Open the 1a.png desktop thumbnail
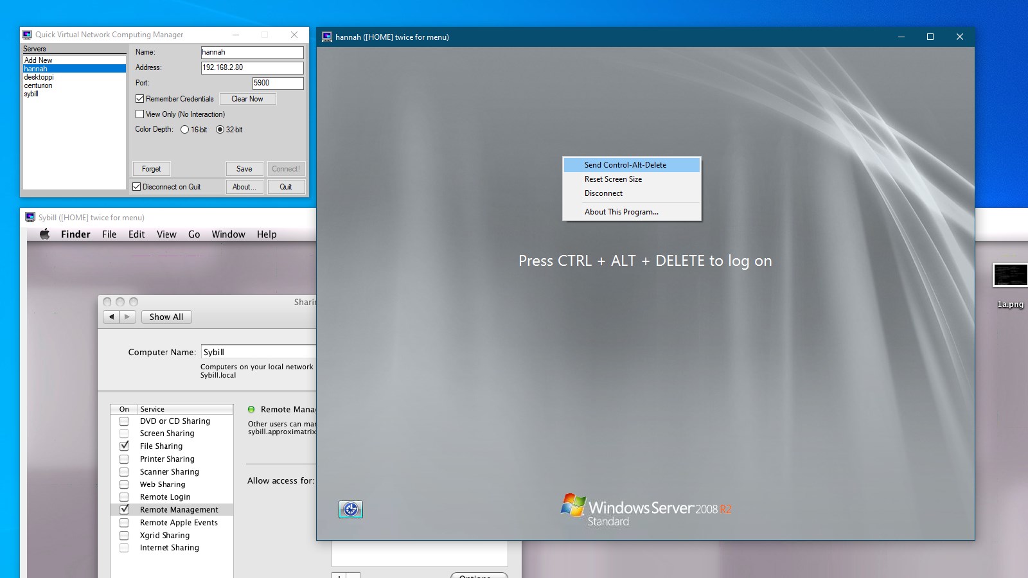 (1010, 275)
